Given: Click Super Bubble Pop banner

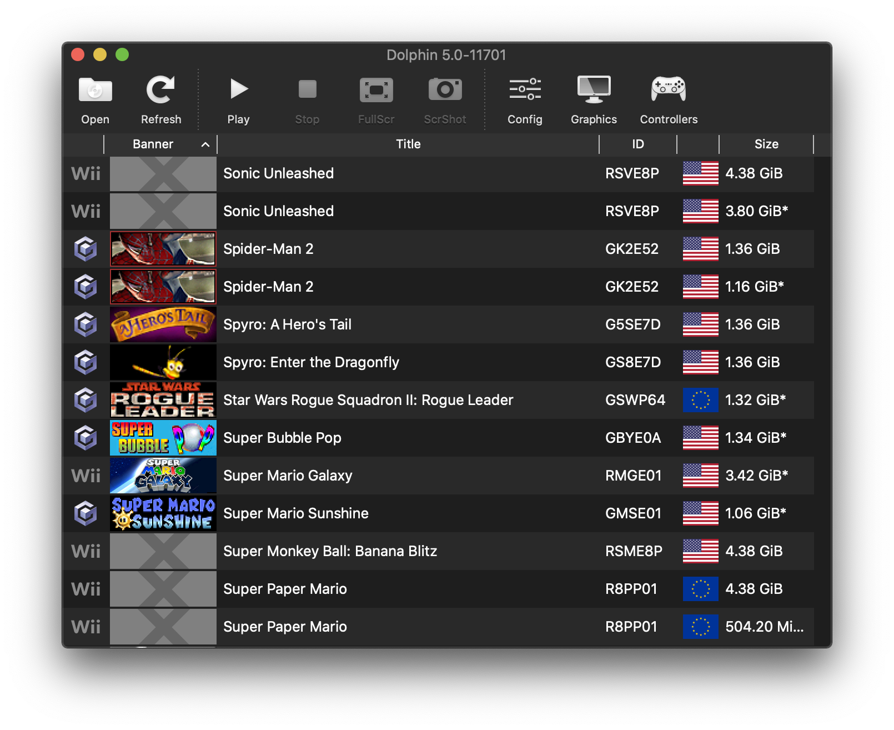Looking at the screenshot, I should pyautogui.click(x=163, y=438).
